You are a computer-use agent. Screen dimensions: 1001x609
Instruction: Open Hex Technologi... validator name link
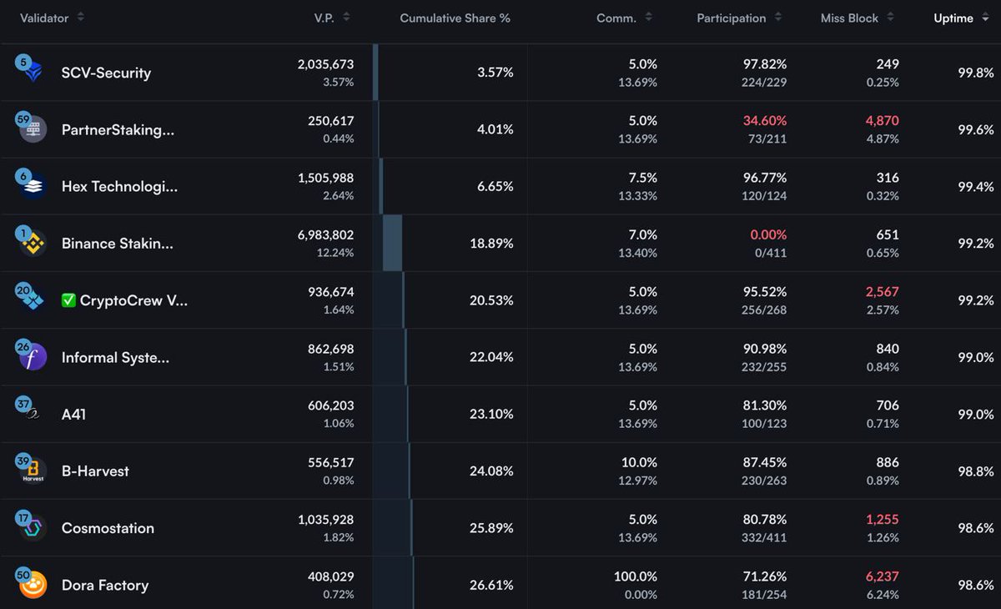tap(119, 186)
